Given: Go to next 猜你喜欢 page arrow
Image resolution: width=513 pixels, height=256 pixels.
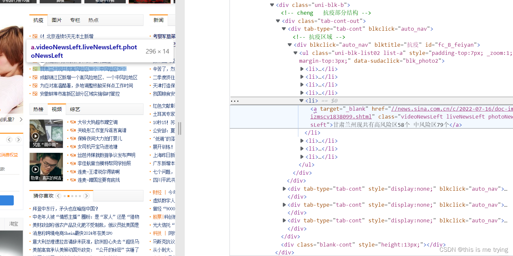Looking at the screenshot, I should point(86,196).
